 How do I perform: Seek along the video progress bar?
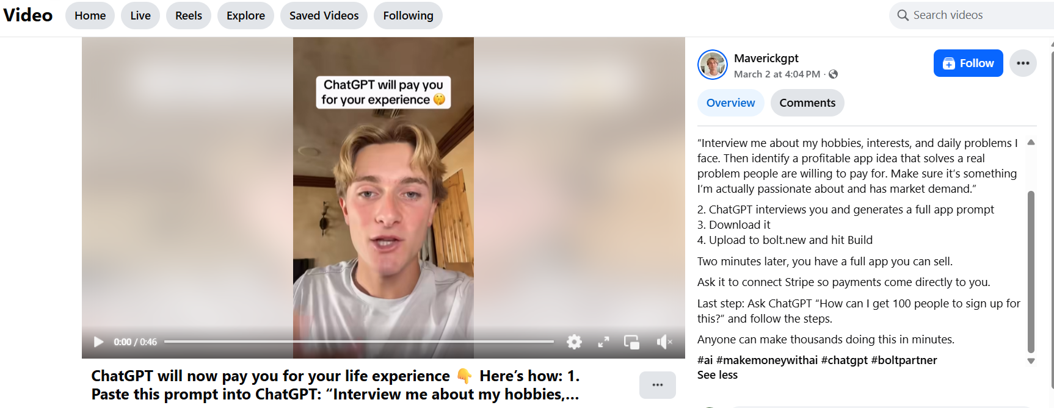tap(358, 342)
